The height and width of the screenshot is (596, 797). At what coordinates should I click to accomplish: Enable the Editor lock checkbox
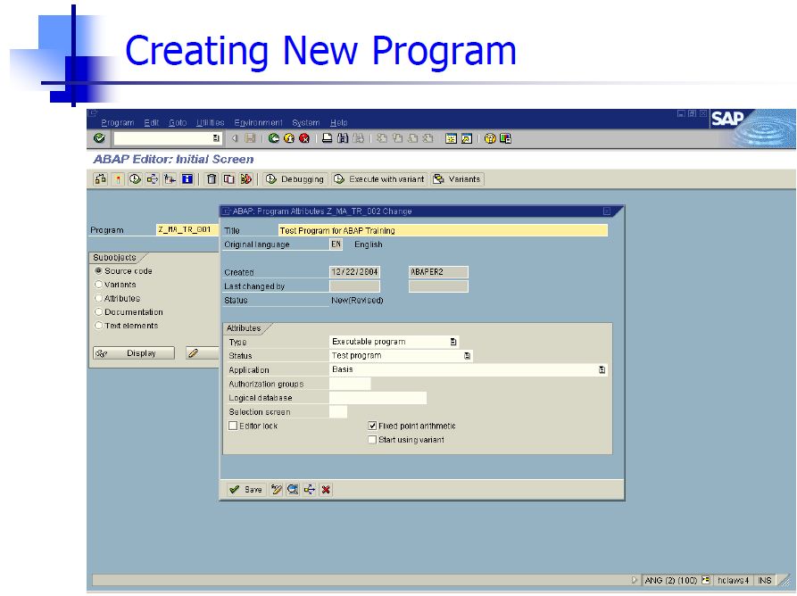233,426
